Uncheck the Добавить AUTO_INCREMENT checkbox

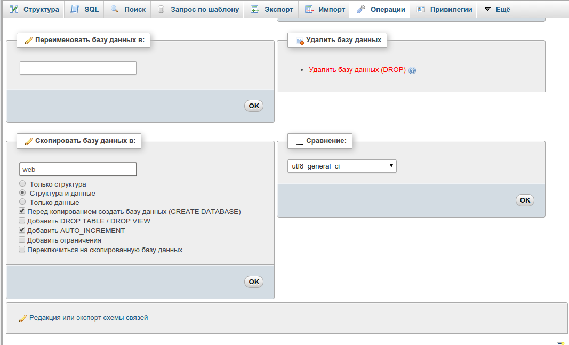(x=22, y=230)
